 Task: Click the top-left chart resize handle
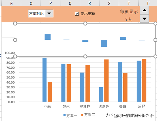tap(15, 24)
